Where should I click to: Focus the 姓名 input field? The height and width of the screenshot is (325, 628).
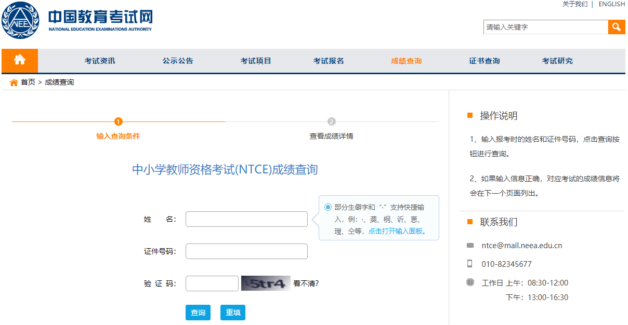[x=246, y=219]
